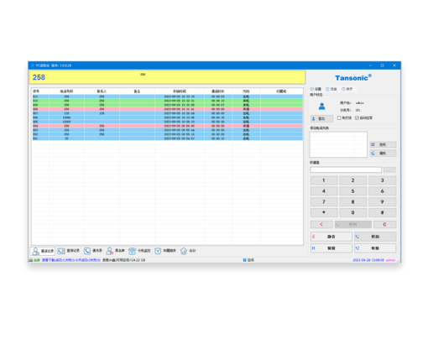Click the About help icon

click(343, 89)
